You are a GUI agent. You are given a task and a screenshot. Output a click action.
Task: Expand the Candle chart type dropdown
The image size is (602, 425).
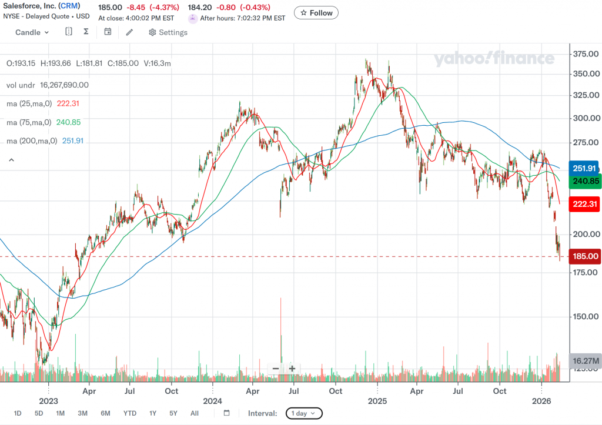32,32
